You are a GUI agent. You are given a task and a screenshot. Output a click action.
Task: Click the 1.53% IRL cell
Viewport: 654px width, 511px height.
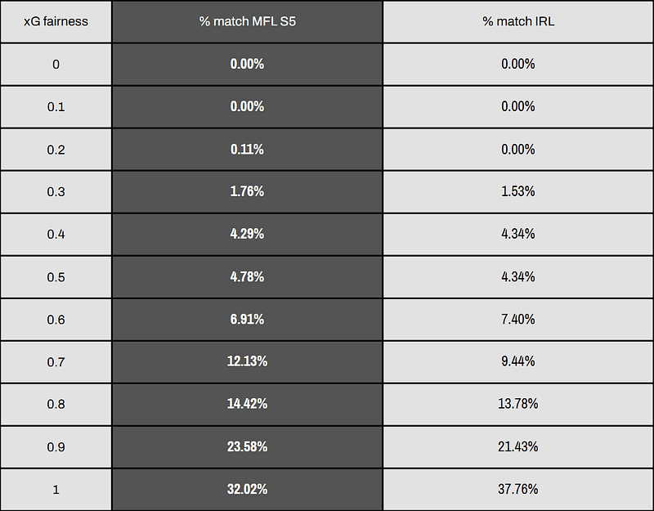pyautogui.click(x=518, y=191)
